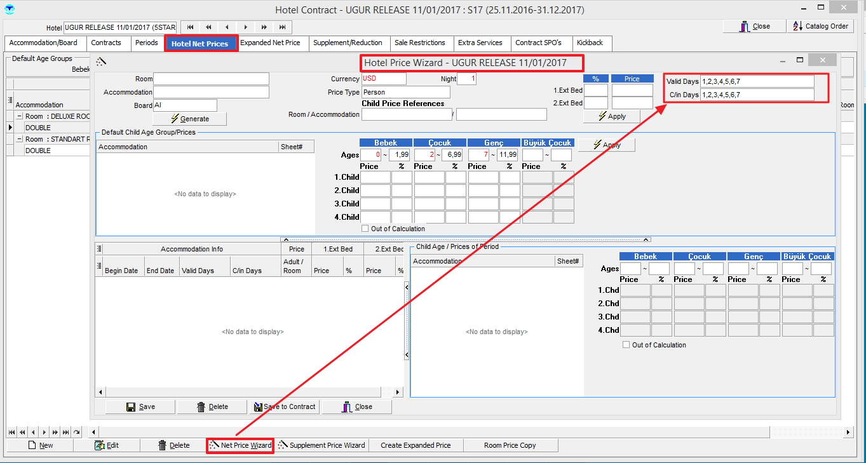Go to last hotel record in top navigator
The height and width of the screenshot is (463, 866).
pos(283,27)
